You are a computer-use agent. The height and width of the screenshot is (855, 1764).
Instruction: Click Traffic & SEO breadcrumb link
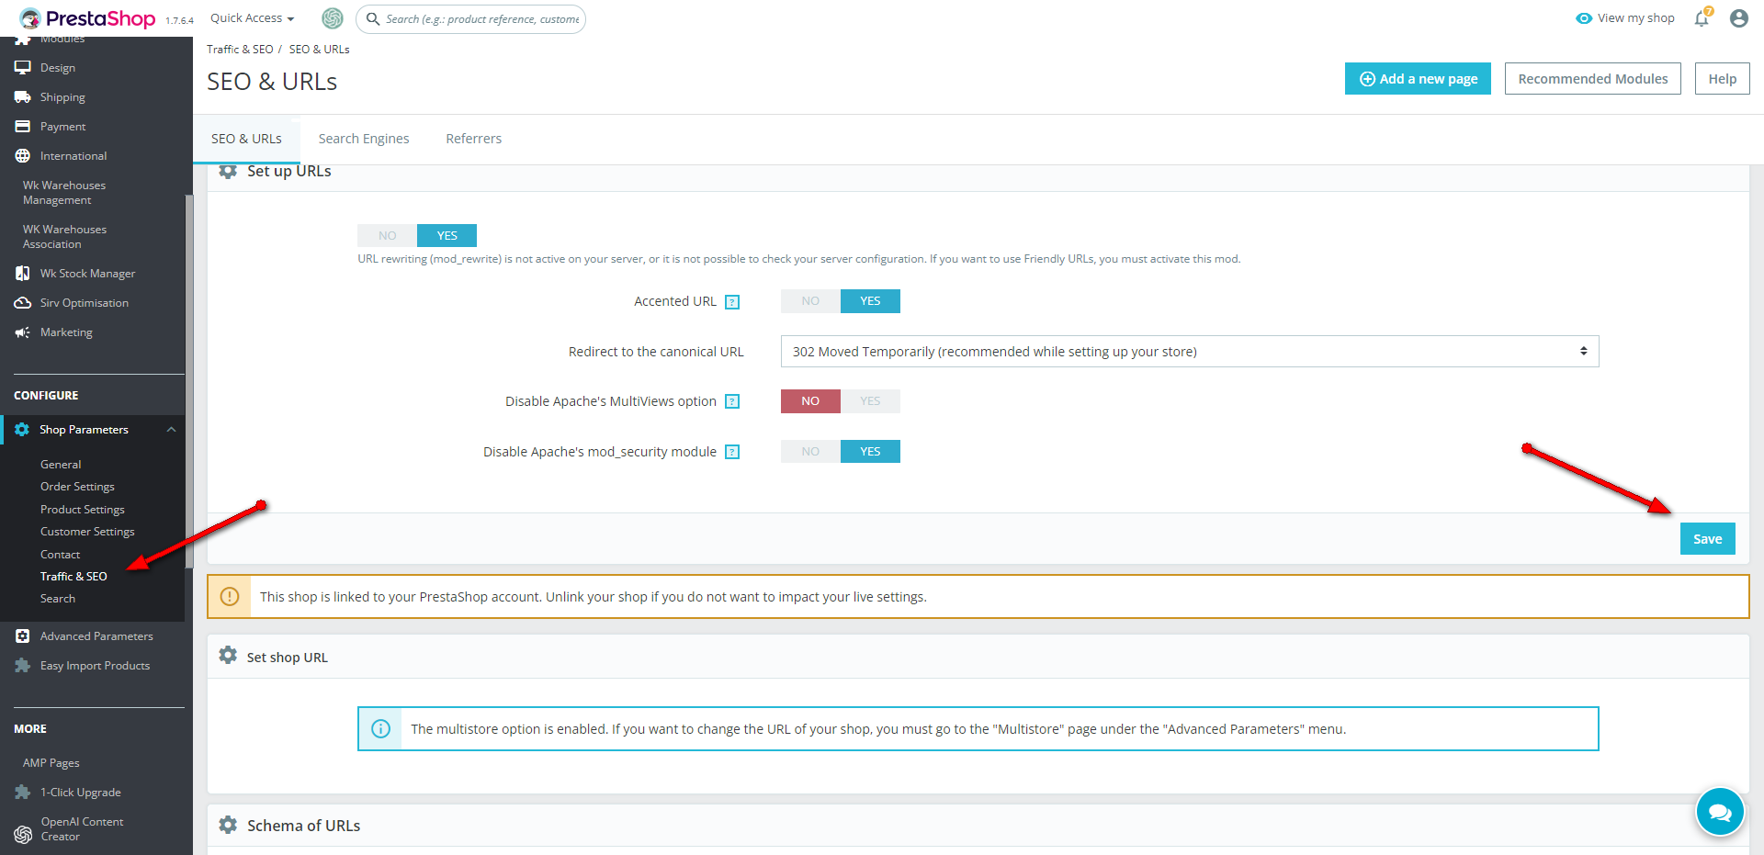[x=240, y=50]
